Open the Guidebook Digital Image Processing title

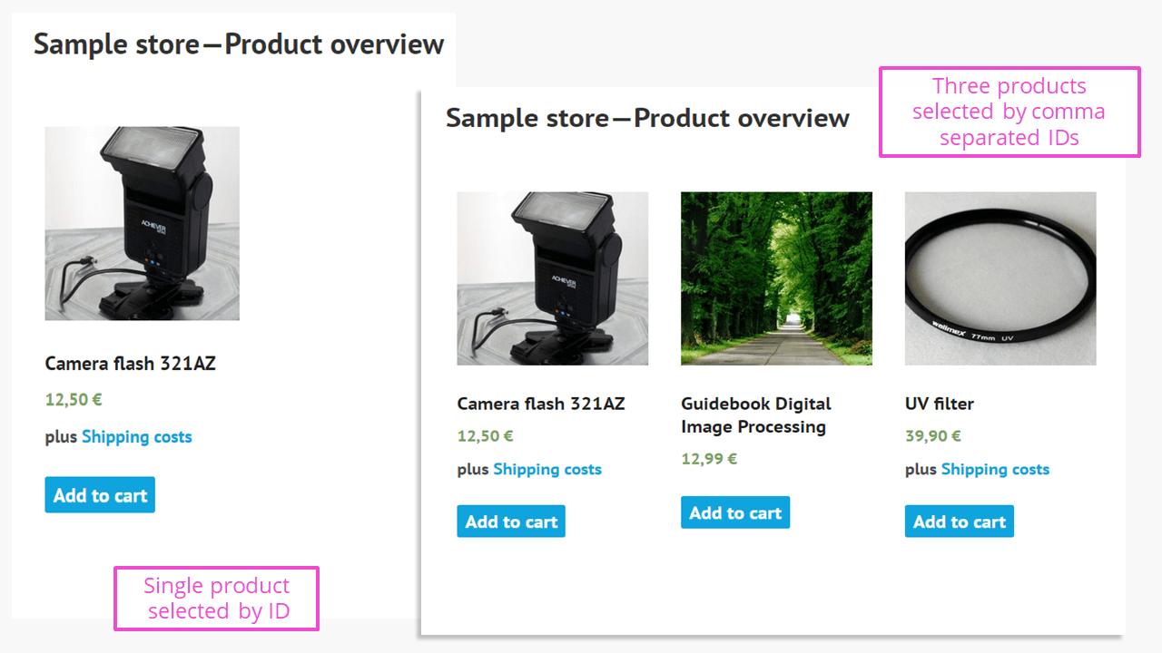coord(757,414)
